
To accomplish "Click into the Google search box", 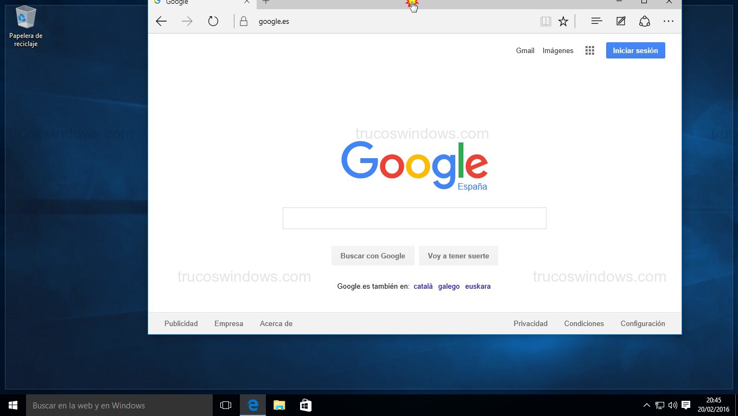I will (x=414, y=218).
